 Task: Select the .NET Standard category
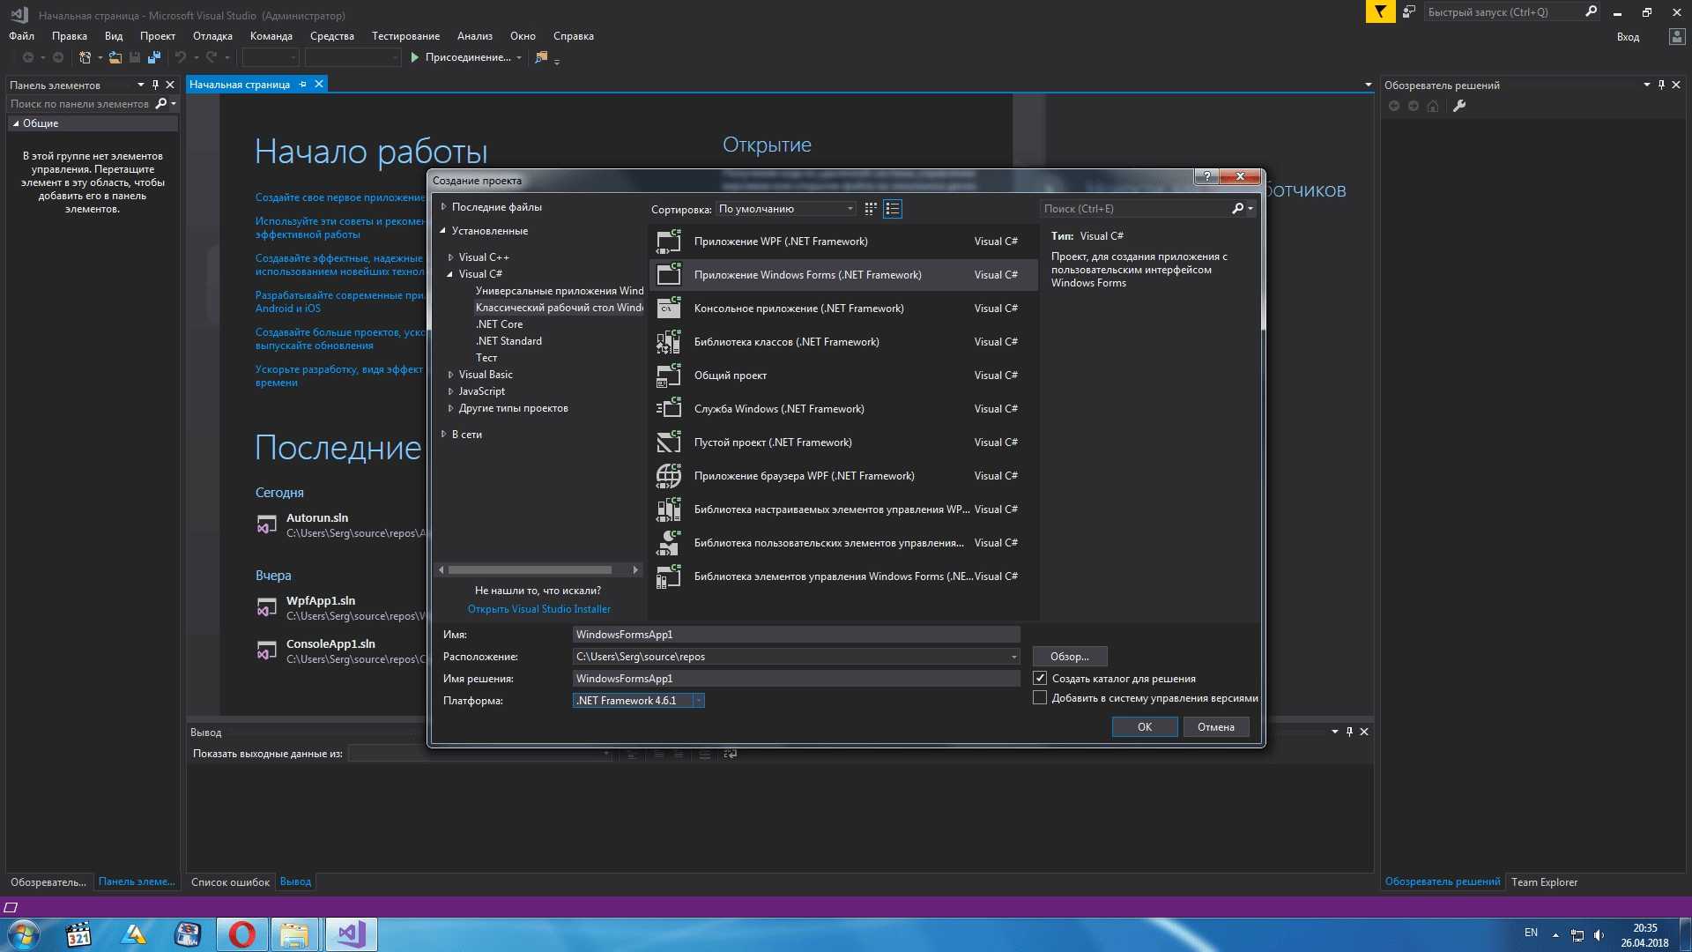coord(509,341)
